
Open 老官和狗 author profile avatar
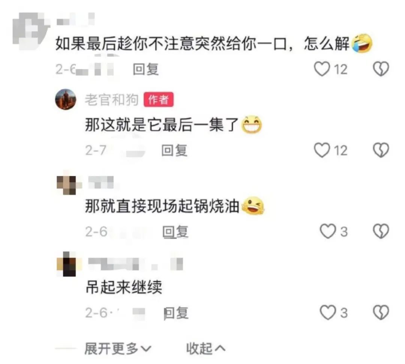[x=66, y=99]
